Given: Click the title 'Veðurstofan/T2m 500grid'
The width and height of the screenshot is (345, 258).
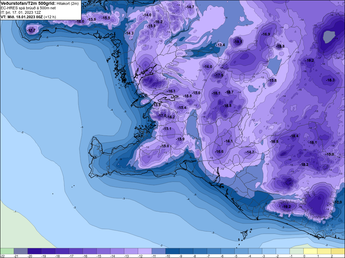Looking at the screenshot, I should point(28,3).
